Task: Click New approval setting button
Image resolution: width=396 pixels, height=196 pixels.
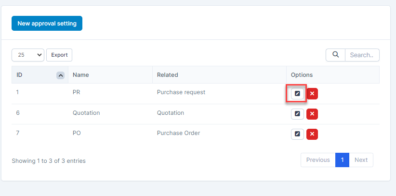Action: pos(47,23)
